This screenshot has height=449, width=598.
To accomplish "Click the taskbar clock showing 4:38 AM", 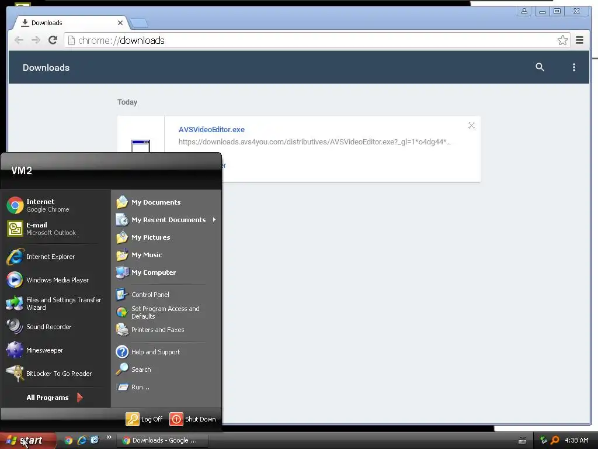I will 576,440.
